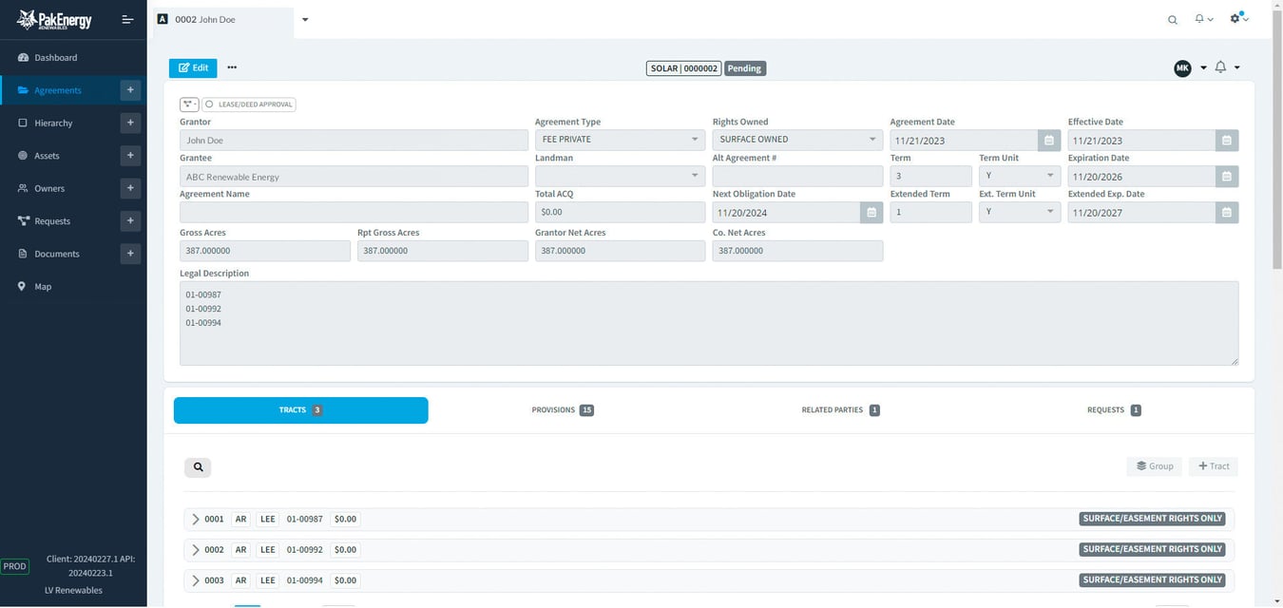1283x608 pixels.
Task: Click the Legal Description text area
Action: tap(708, 323)
